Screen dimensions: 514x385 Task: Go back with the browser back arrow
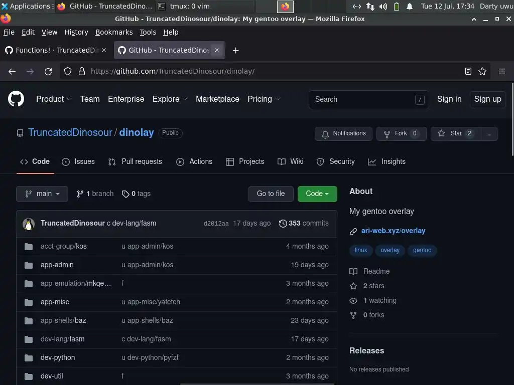(12, 71)
